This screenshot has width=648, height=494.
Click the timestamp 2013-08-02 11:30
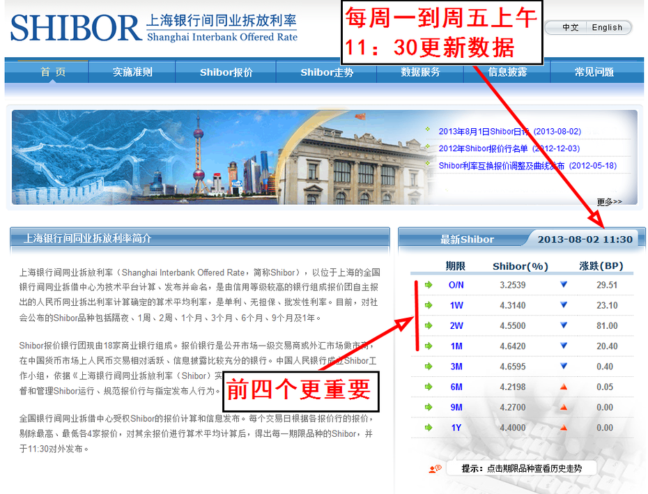585,240
